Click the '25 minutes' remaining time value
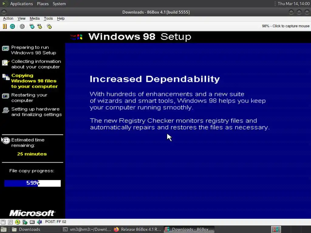This screenshot has width=311, height=233. pyautogui.click(x=32, y=154)
